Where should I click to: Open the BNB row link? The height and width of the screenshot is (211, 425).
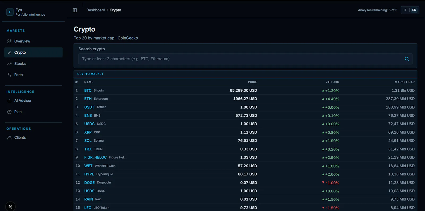click(92, 116)
